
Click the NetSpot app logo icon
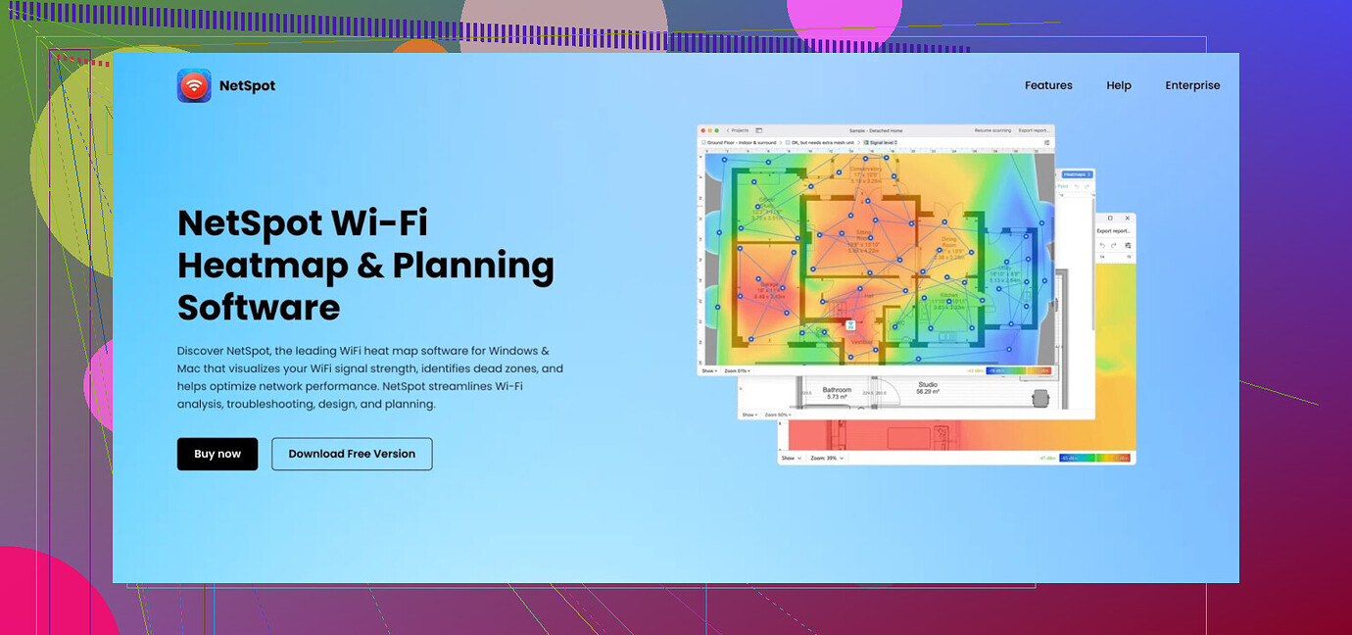(x=193, y=85)
